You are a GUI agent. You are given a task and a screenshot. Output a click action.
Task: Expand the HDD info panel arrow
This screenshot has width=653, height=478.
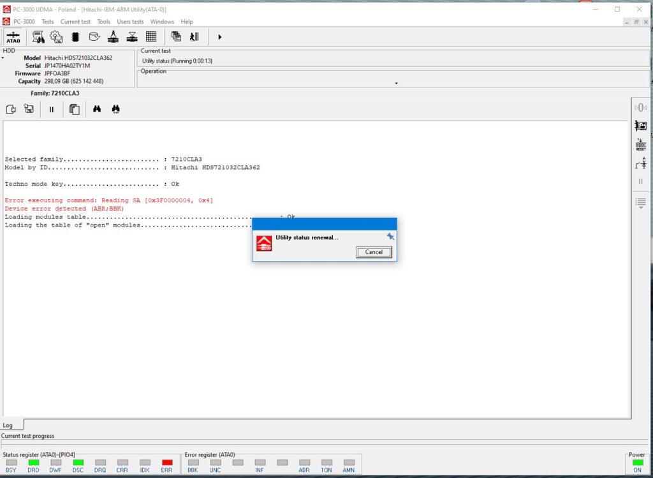tap(3, 58)
